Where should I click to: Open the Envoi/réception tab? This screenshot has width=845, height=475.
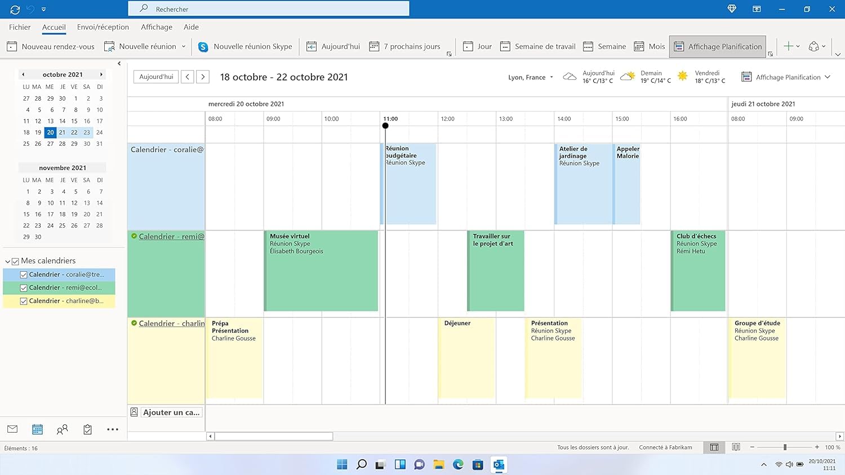coord(103,27)
